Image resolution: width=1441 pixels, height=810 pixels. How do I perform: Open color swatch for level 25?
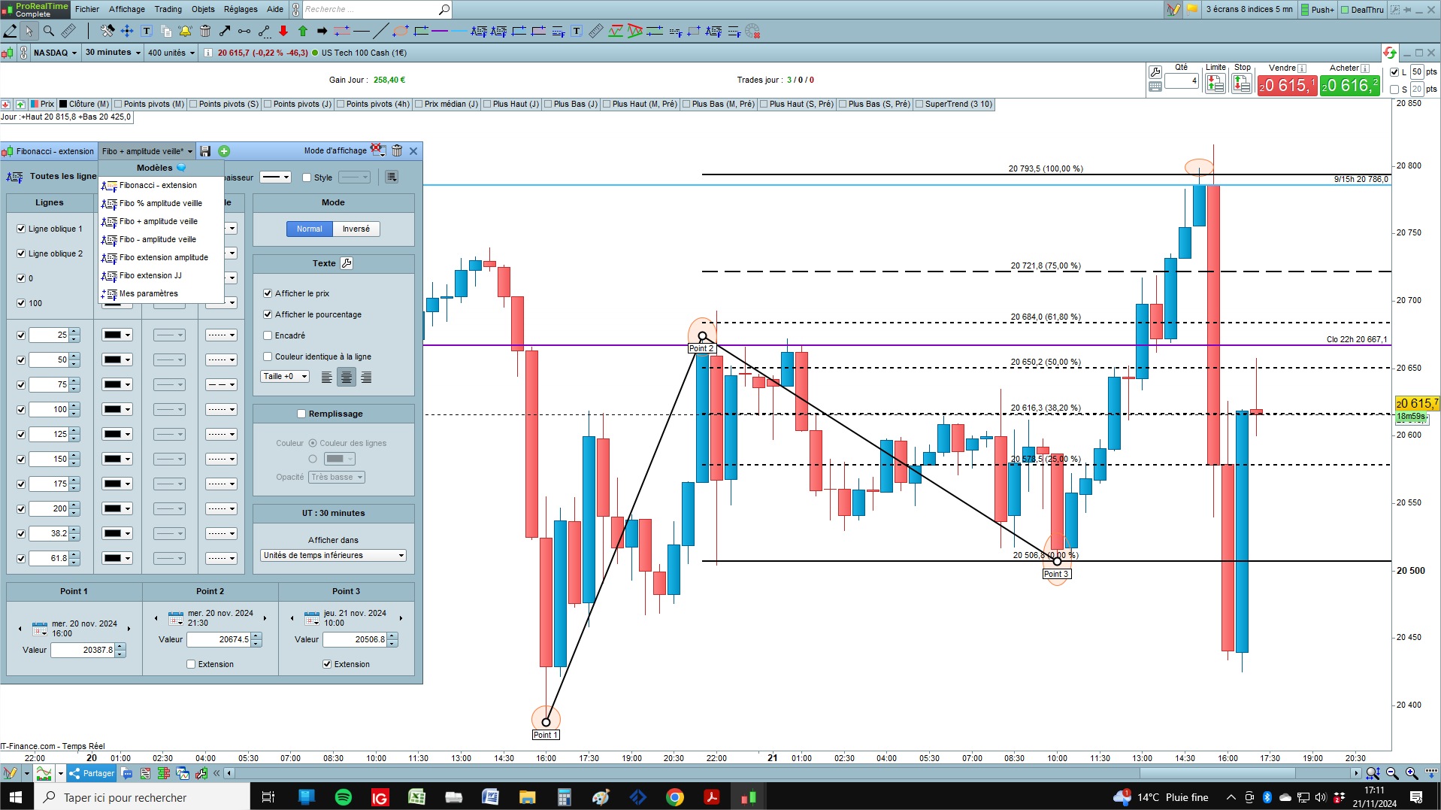[x=117, y=335]
